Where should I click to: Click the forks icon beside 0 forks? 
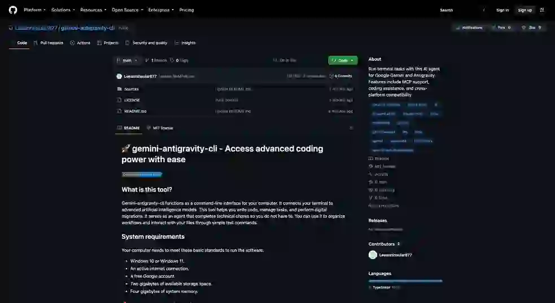[x=370, y=198]
